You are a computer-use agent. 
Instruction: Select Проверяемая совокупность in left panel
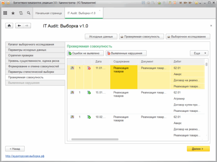[35, 77]
